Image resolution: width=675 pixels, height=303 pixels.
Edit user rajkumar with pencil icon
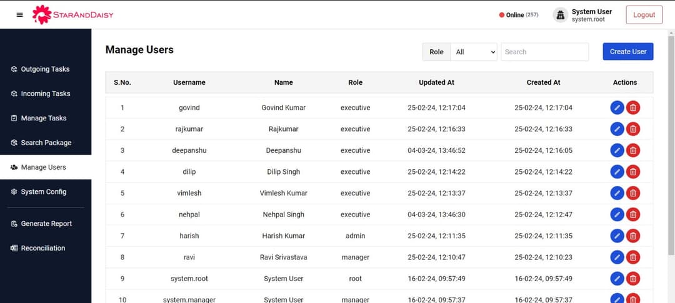click(x=617, y=129)
